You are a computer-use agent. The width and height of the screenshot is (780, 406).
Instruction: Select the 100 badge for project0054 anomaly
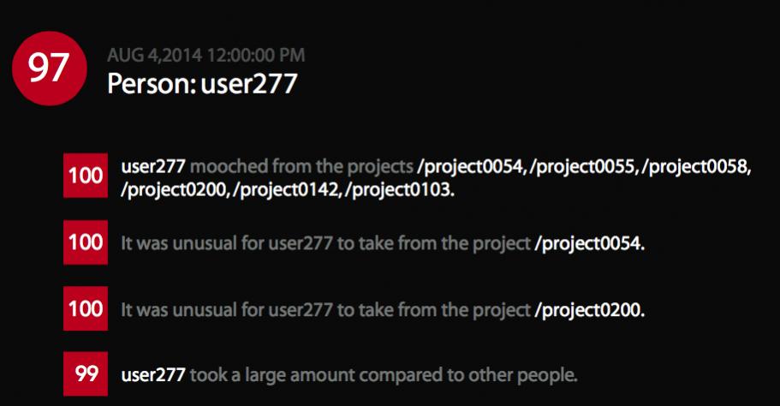86,242
